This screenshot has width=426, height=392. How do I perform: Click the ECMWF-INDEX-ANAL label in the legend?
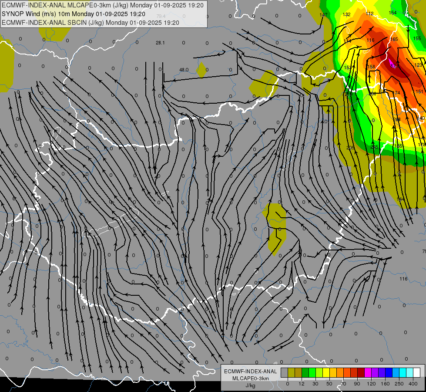coord(251,372)
